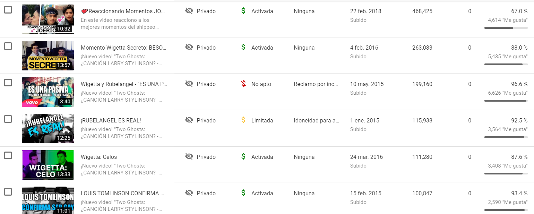The height and width of the screenshot is (214, 534).
Task: Click green dollar icon for Wigetta: Celos
Action: (243, 157)
